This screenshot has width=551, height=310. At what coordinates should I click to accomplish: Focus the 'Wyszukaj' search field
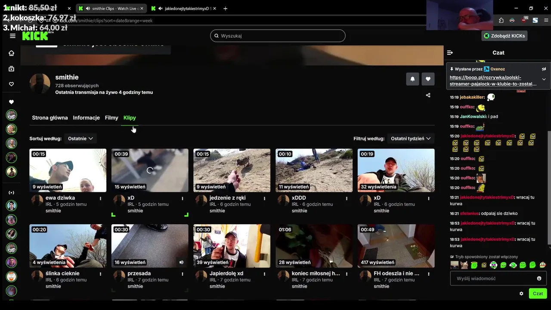click(x=278, y=36)
